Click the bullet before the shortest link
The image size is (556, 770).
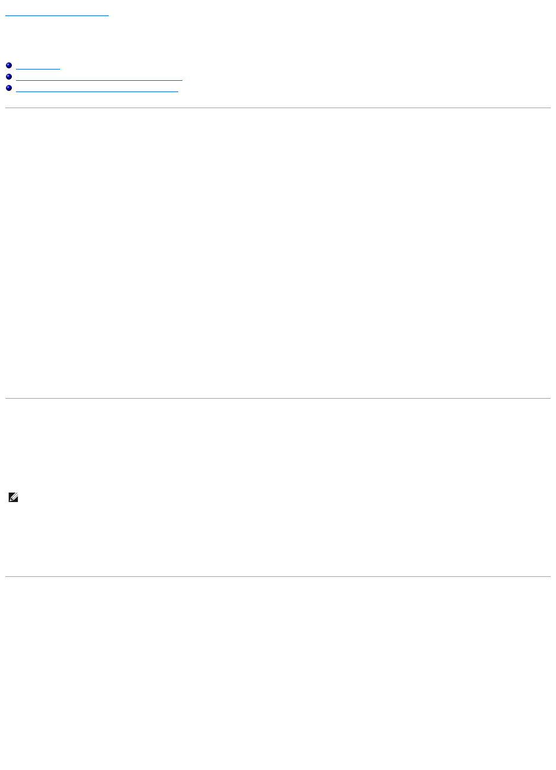[x=9, y=66]
